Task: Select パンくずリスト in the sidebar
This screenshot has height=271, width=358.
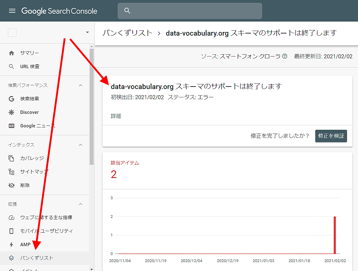Action: point(37,258)
